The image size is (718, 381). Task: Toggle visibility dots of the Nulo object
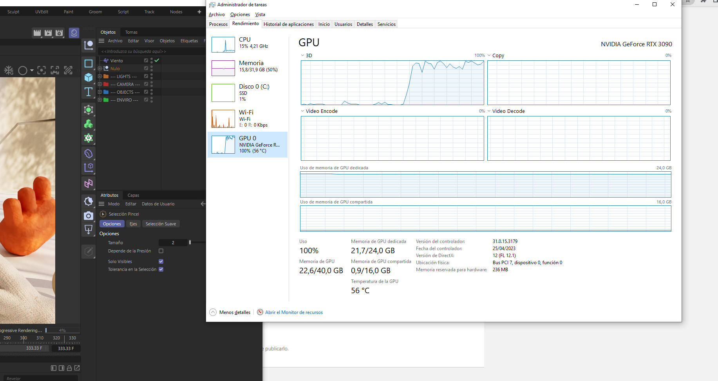(x=152, y=69)
